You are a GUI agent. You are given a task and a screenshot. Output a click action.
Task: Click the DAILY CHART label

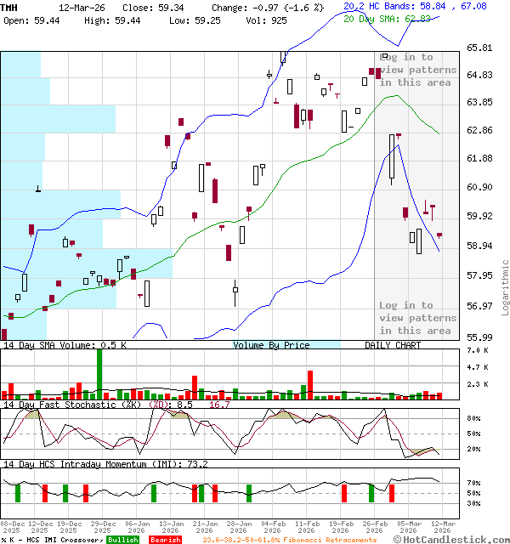(393, 345)
